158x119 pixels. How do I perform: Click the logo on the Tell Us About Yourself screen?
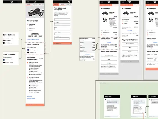coord(69,2)
